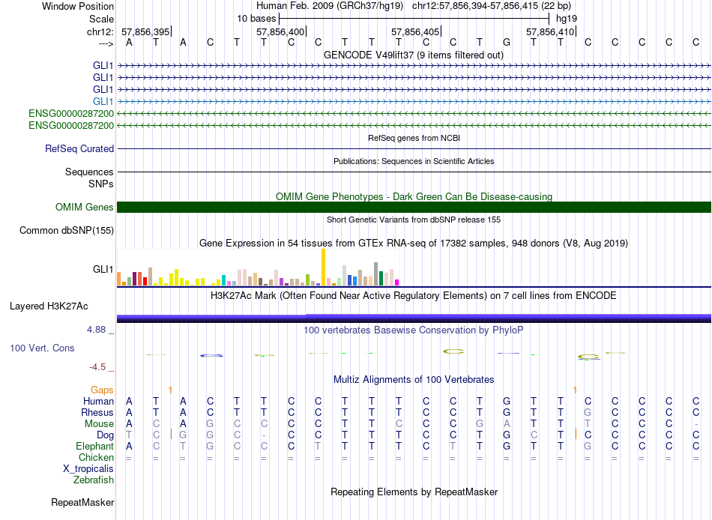Select the RefSeq Curated track label
This screenshot has width=712, height=520.
pyautogui.click(x=79, y=148)
